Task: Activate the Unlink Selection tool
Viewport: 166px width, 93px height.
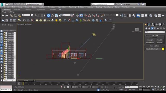Action: click(x=15, y=16)
